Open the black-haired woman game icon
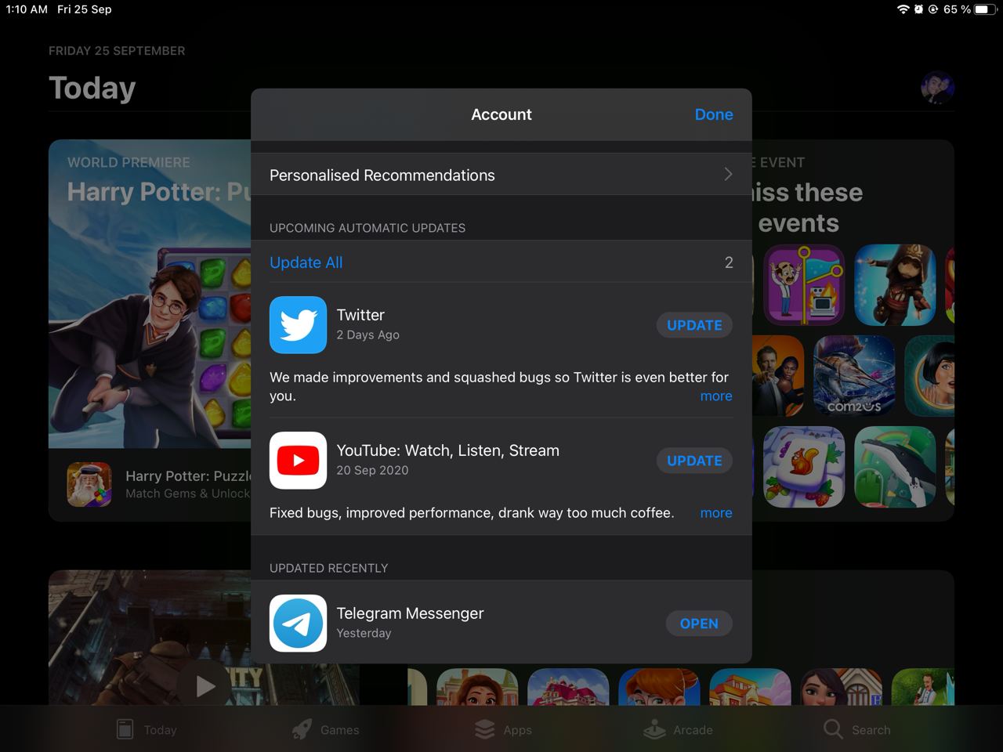 (x=929, y=376)
